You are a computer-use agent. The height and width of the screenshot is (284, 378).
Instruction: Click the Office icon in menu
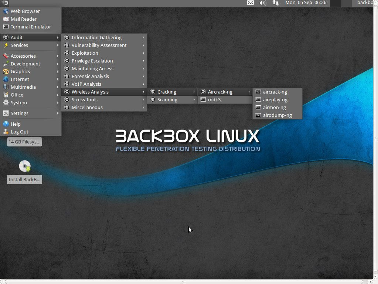pyautogui.click(x=6, y=95)
